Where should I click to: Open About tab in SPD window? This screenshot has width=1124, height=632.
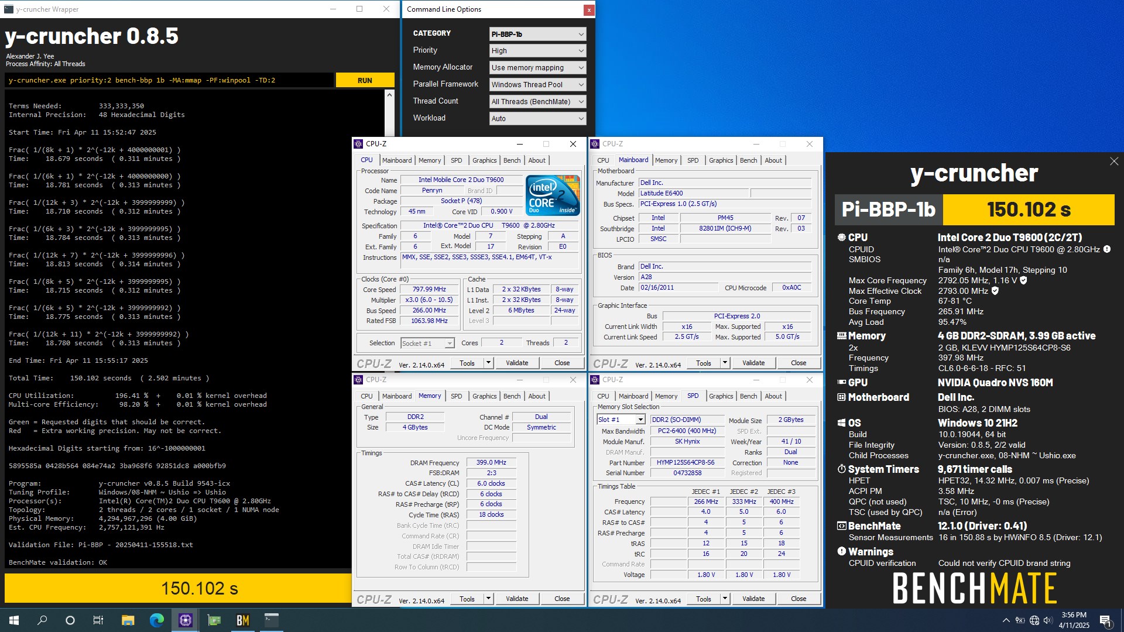click(x=773, y=396)
